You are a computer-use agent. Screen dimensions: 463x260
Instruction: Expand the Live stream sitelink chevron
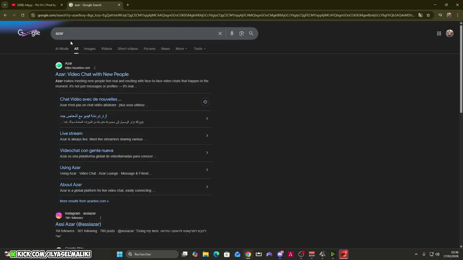point(207,136)
